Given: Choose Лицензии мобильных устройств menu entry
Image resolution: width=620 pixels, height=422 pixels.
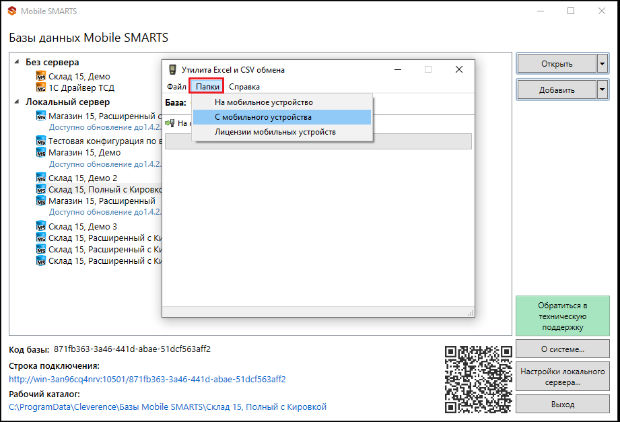Looking at the screenshot, I should (x=282, y=132).
